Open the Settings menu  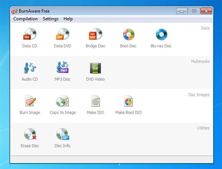coord(51,19)
